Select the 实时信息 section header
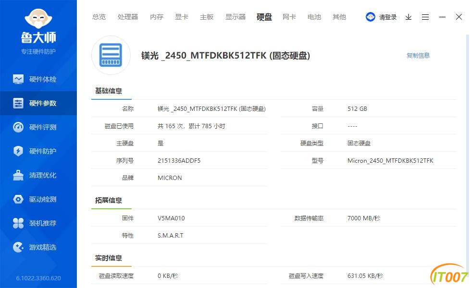This screenshot has width=471, height=288. pyautogui.click(x=109, y=258)
